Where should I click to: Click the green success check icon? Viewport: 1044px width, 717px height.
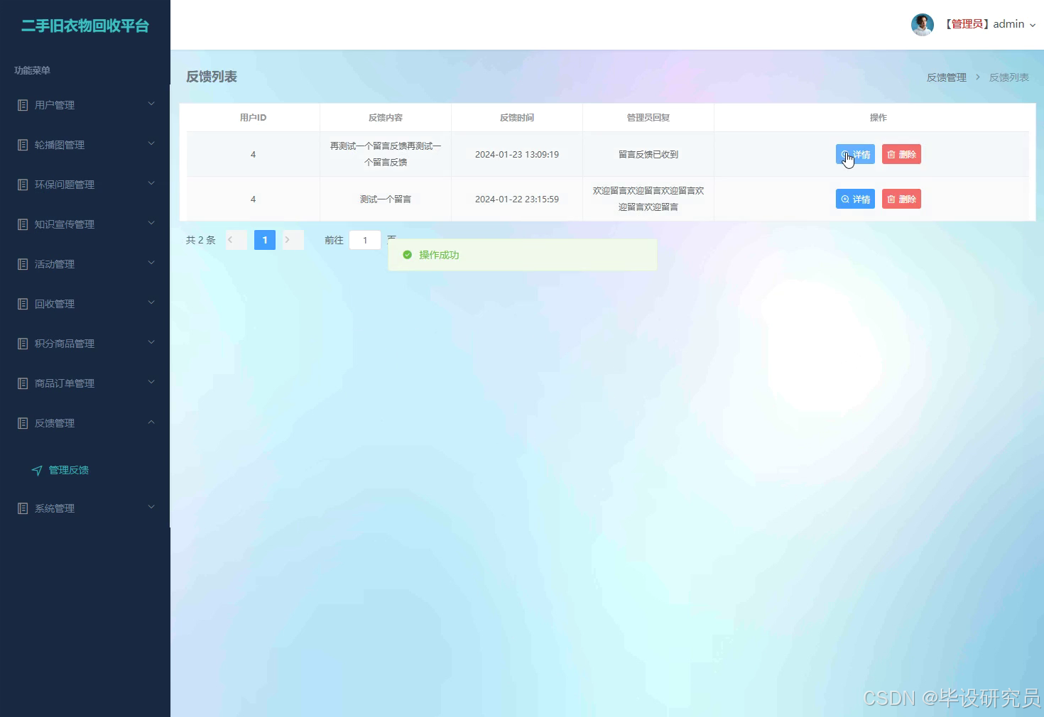pos(407,255)
